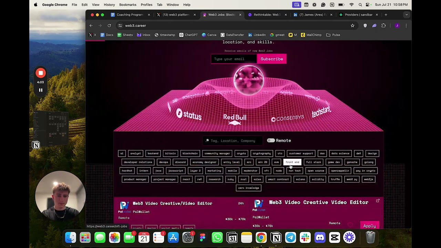Screen dimensions: 441x248
Task: Open Finder from the dock
Action: 71,238
